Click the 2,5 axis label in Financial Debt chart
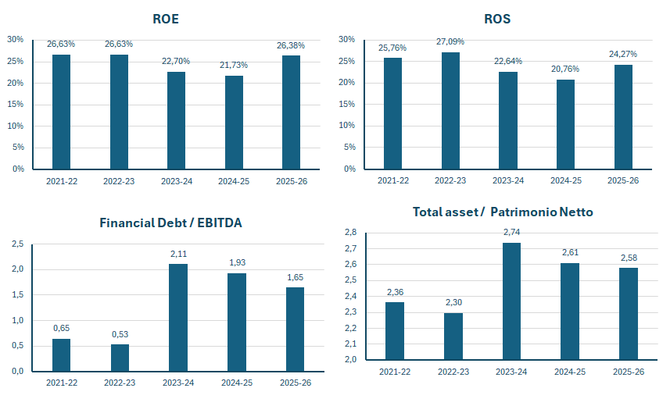Screen dimensions: 670x406 17,244
